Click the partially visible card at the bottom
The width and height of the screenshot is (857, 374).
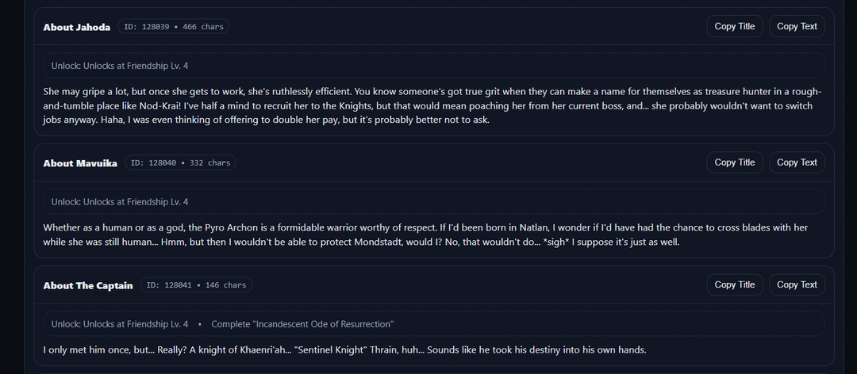click(x=433, y=371)
